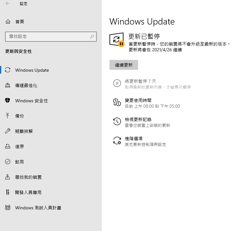Click the 目前 上午 08:00 到 下午 05:00 text
The image size is (239, 231).
(152, 106)
